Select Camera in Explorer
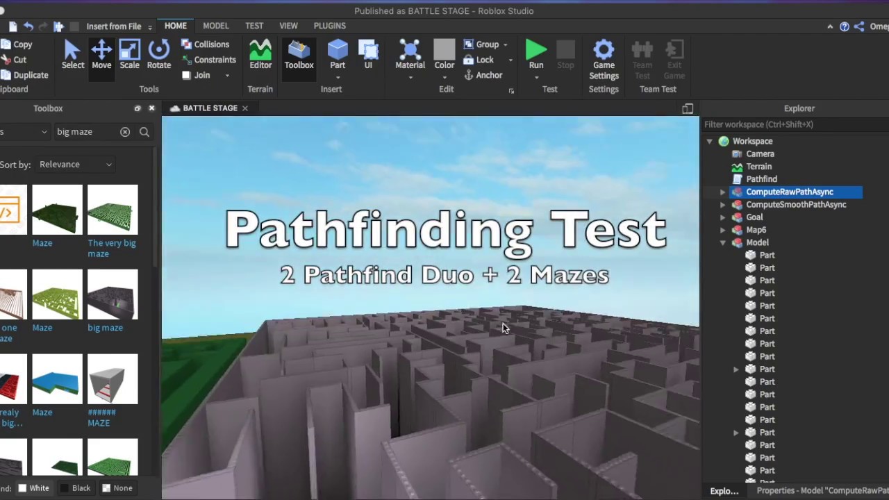The image size is (889, 500). [760, 154]
